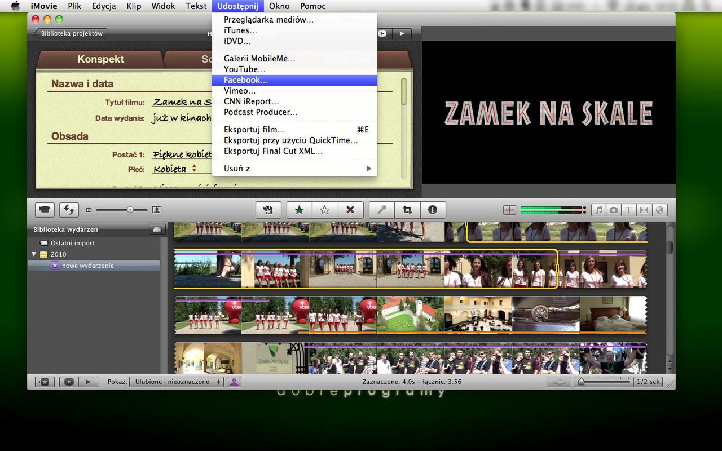Viewport: 722px width, 451px height.
Task: Edit the 'Tytuł filmu' field
Action: point(182,102)
